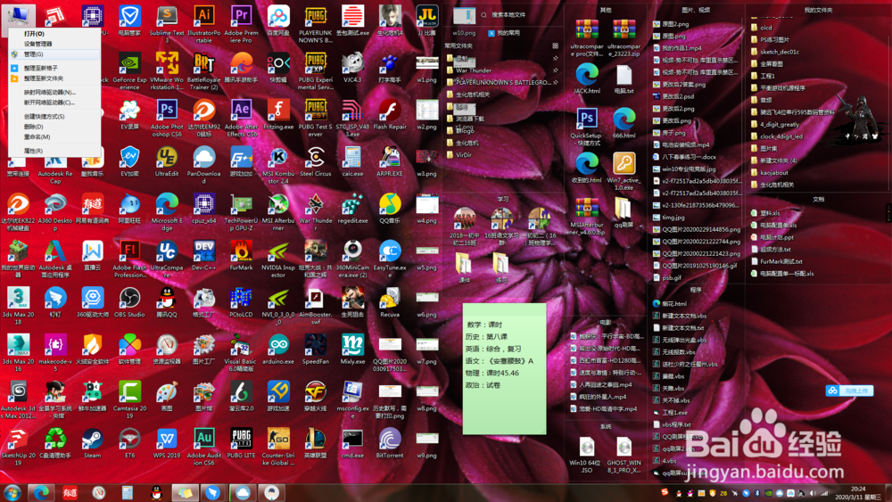Viewport: 892px width, 502px height.
Task: Open the BitTorrent desktop icon
Action: [390, 443]
